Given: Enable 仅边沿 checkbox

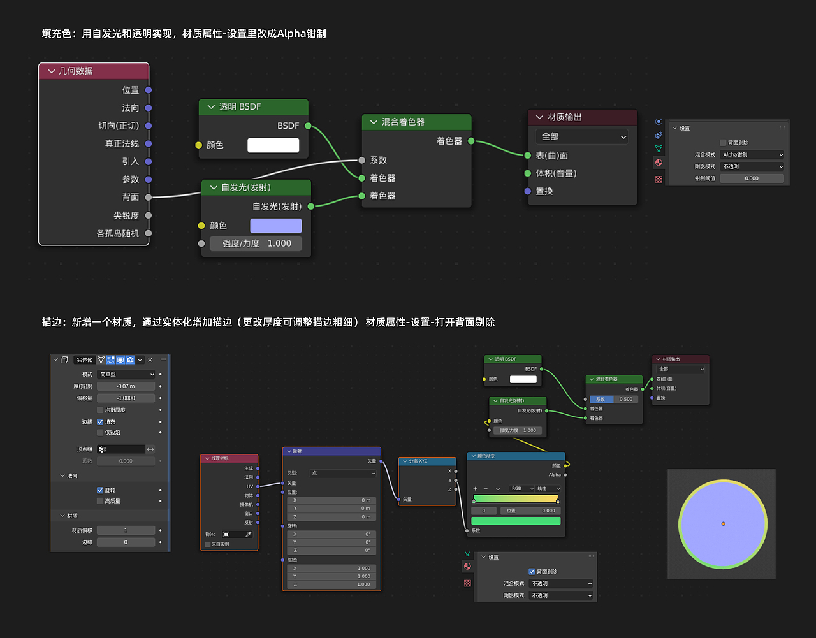Looking at the screenshot, I should pos(100,433).
